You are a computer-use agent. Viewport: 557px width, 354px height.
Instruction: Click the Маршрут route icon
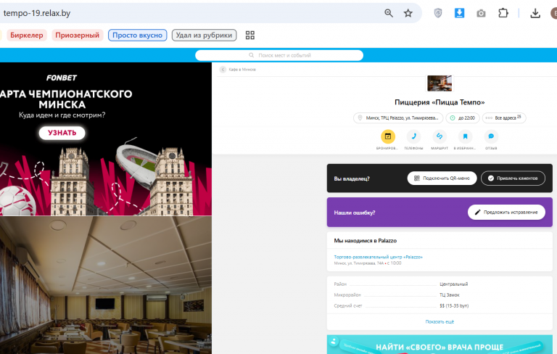coord(440,136)
